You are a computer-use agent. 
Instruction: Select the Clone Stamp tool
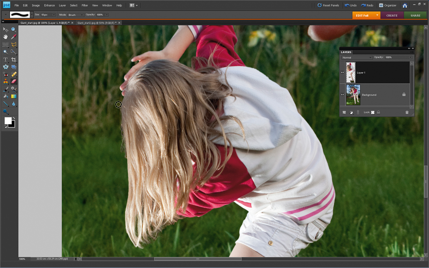(x=6, y=81)
